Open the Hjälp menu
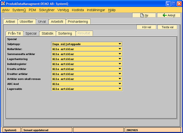Viewport: 183px width, 133px height. [x=111, y=10]
